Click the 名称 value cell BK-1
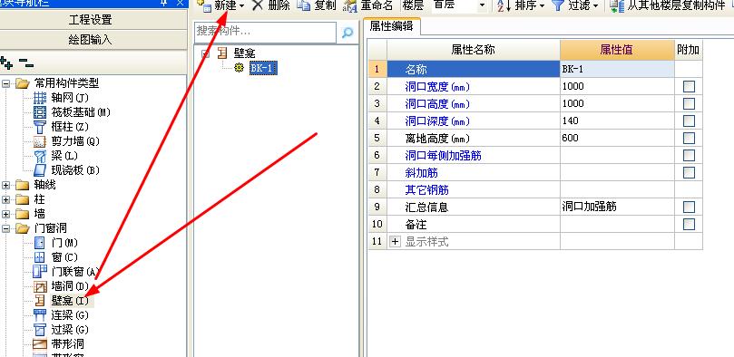 [617, 69]
